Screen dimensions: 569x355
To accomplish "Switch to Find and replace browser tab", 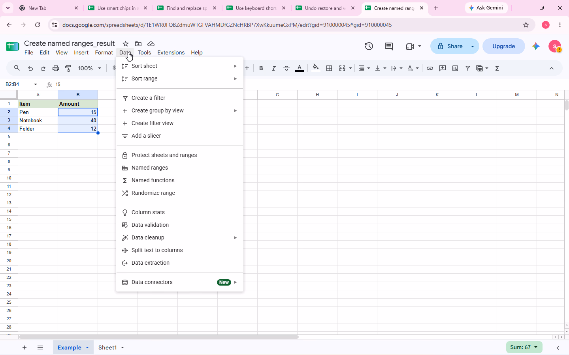I will tap(187, 8).
